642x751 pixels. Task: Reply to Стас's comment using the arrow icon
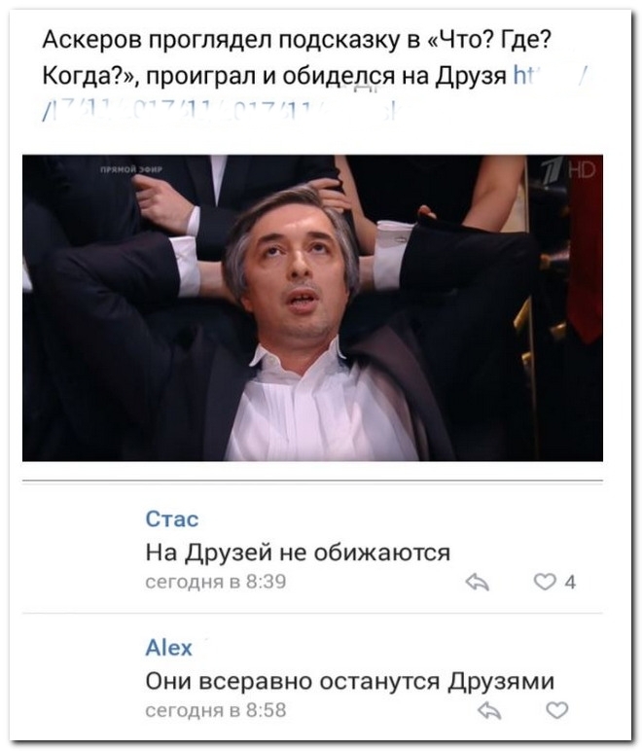point(477,583)
